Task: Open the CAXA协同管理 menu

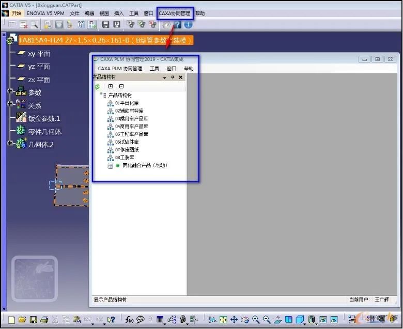Action: click(x=175, y=13)
